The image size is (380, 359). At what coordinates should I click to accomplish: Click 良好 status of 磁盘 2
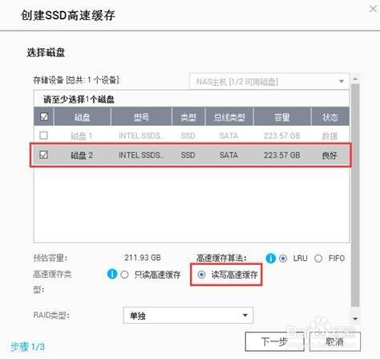329,155
